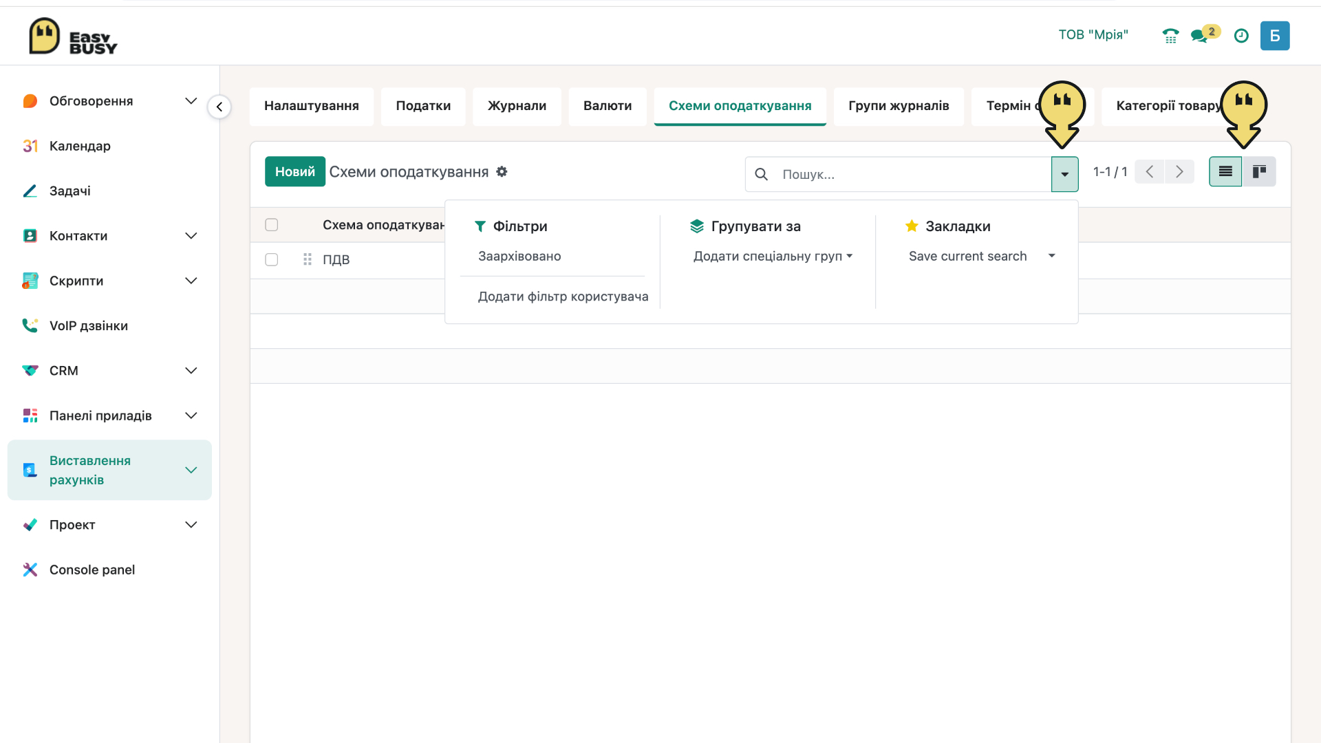This screenshot has width=1321, height=743.
Task: Open Console panel in the sidebar
Action: coord(92,570)
